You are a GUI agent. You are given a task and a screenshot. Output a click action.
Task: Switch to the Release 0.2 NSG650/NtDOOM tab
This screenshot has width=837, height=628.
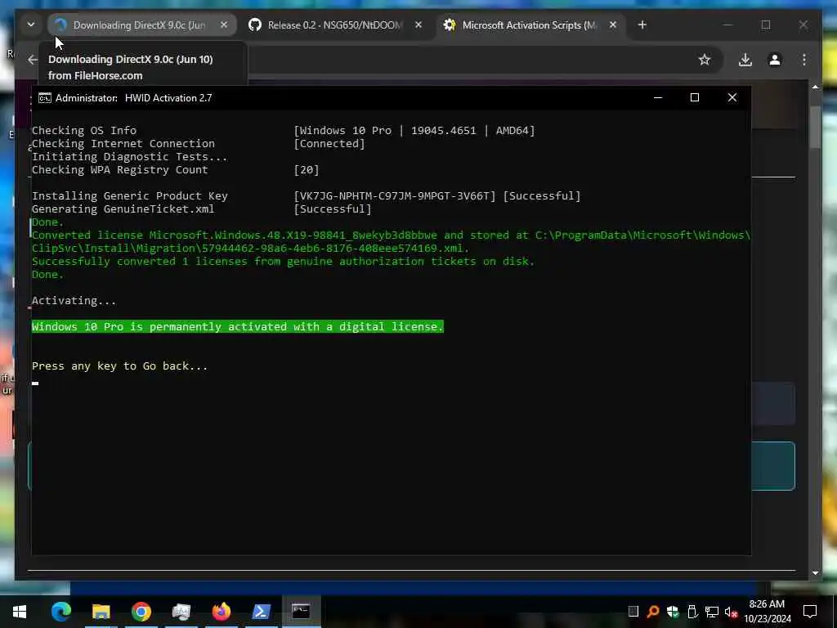click(334, 25)
